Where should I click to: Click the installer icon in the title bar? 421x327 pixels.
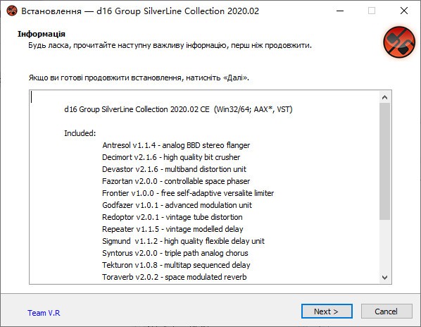12,11
